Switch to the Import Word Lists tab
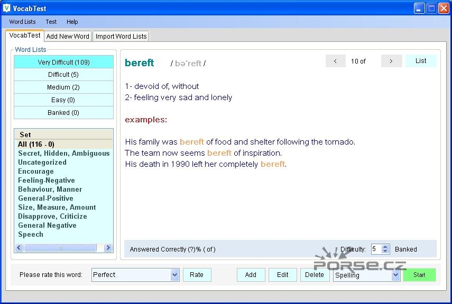Image resolution: width=452 pixels, height=304 pixels. pyautogui.click(x=121, y=37)
